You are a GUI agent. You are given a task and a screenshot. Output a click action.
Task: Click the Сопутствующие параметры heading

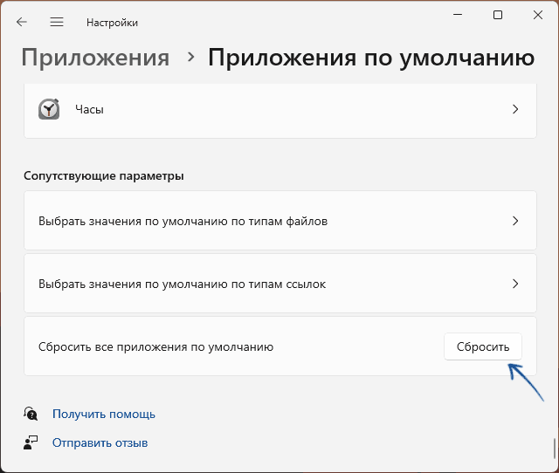pos(104,176)
